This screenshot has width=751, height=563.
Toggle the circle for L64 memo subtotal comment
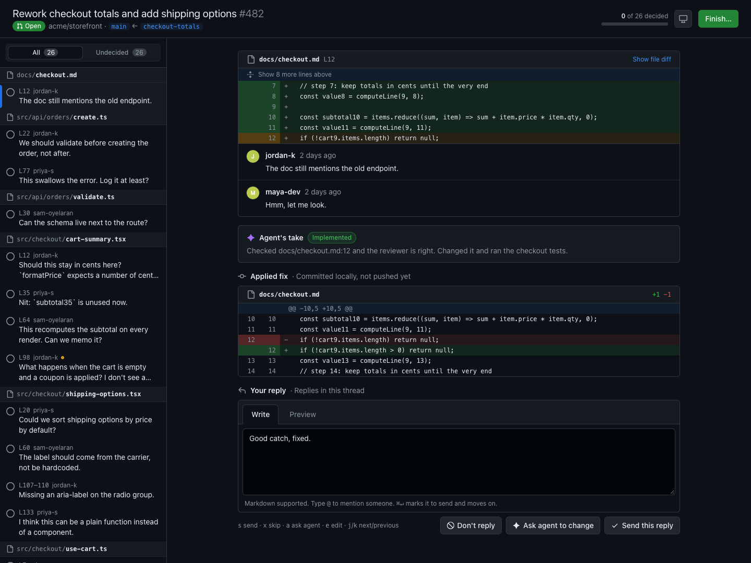(x=10, y=321)
